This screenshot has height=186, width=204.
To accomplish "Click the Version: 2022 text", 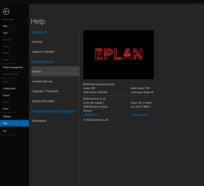I will coord(89,88).
